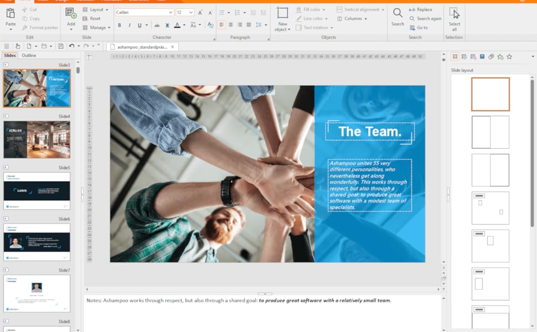
Task: Click the Add slide icon
Action: (x=71, y=14)
